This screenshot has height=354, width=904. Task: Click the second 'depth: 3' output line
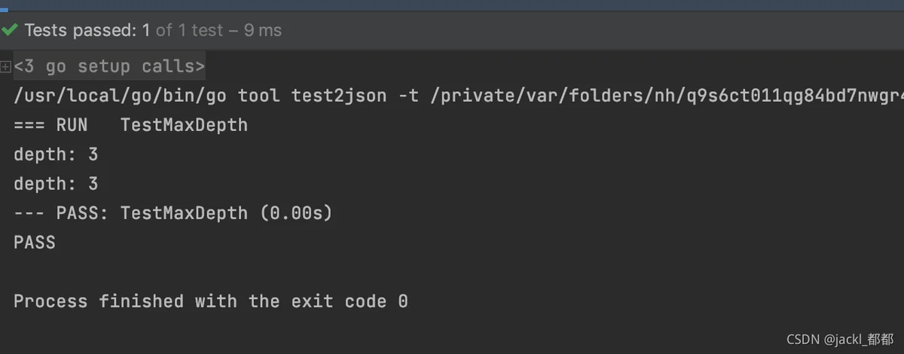click(x=56, y=184)
